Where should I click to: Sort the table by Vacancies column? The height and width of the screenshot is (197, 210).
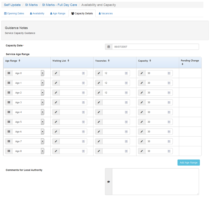[109, 61]
